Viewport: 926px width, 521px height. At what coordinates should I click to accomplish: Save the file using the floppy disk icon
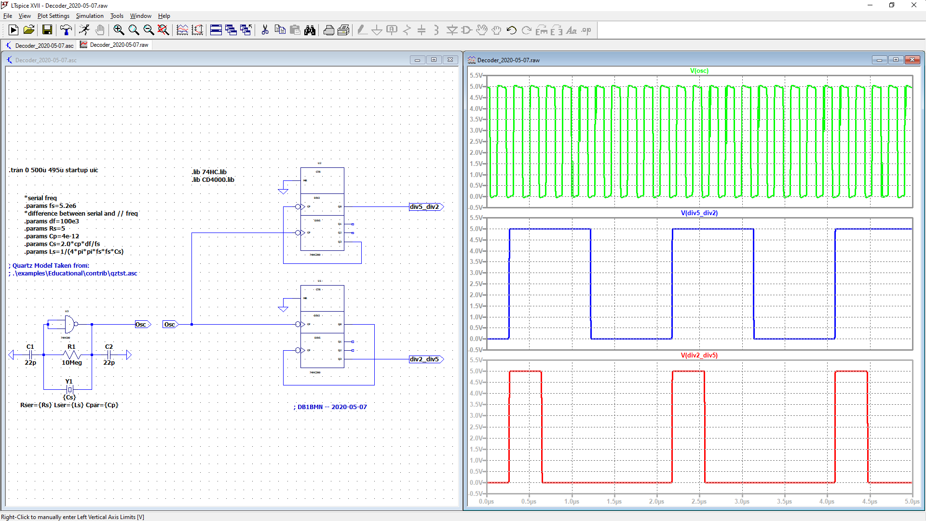click(47, 30)
